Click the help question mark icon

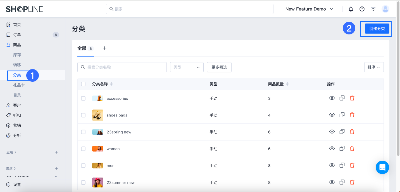coord(362,9)
